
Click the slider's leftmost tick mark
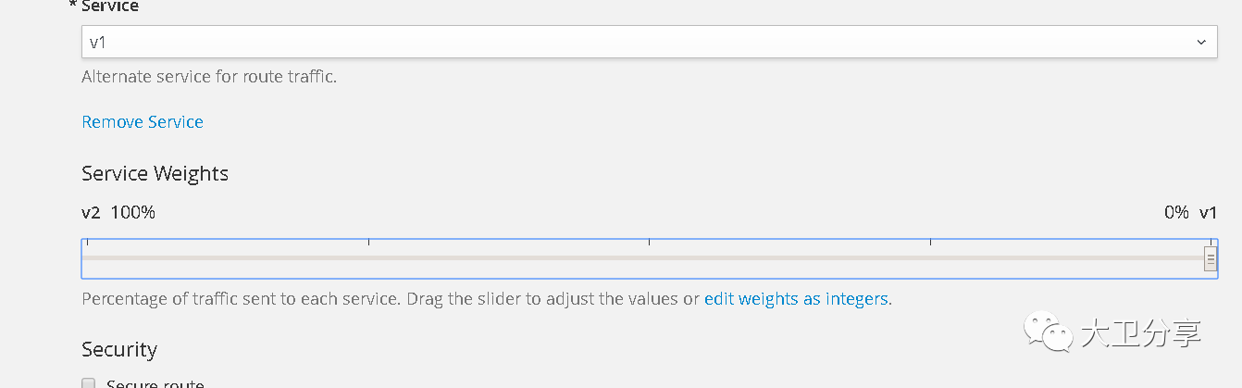[87, 243]
